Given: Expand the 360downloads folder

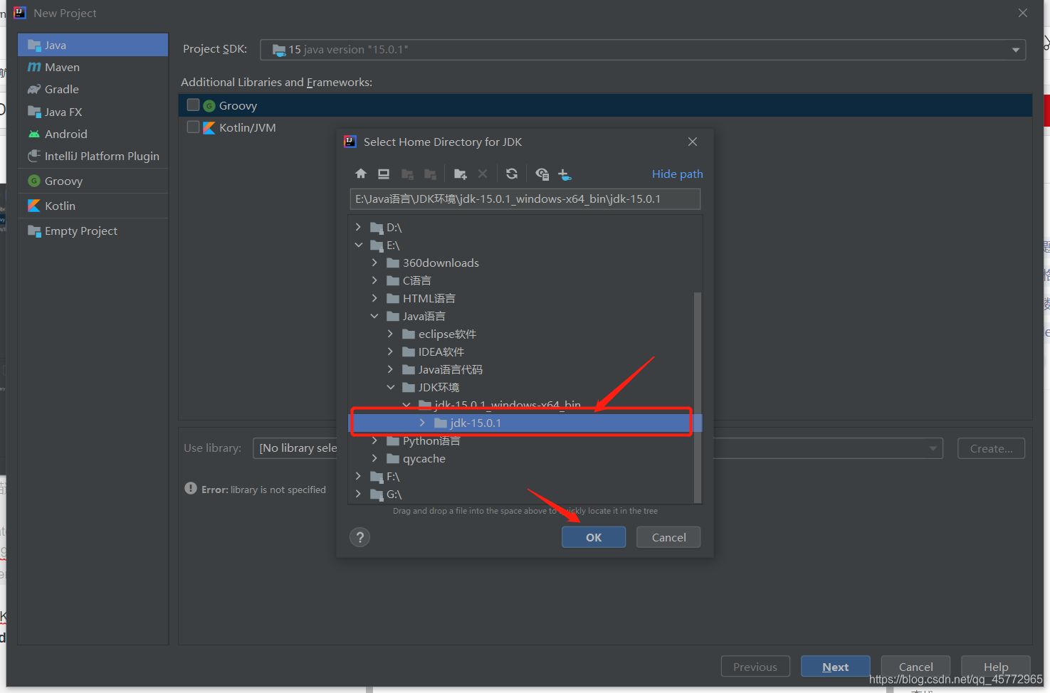Looking at the screenshot, I should point(374,263).
